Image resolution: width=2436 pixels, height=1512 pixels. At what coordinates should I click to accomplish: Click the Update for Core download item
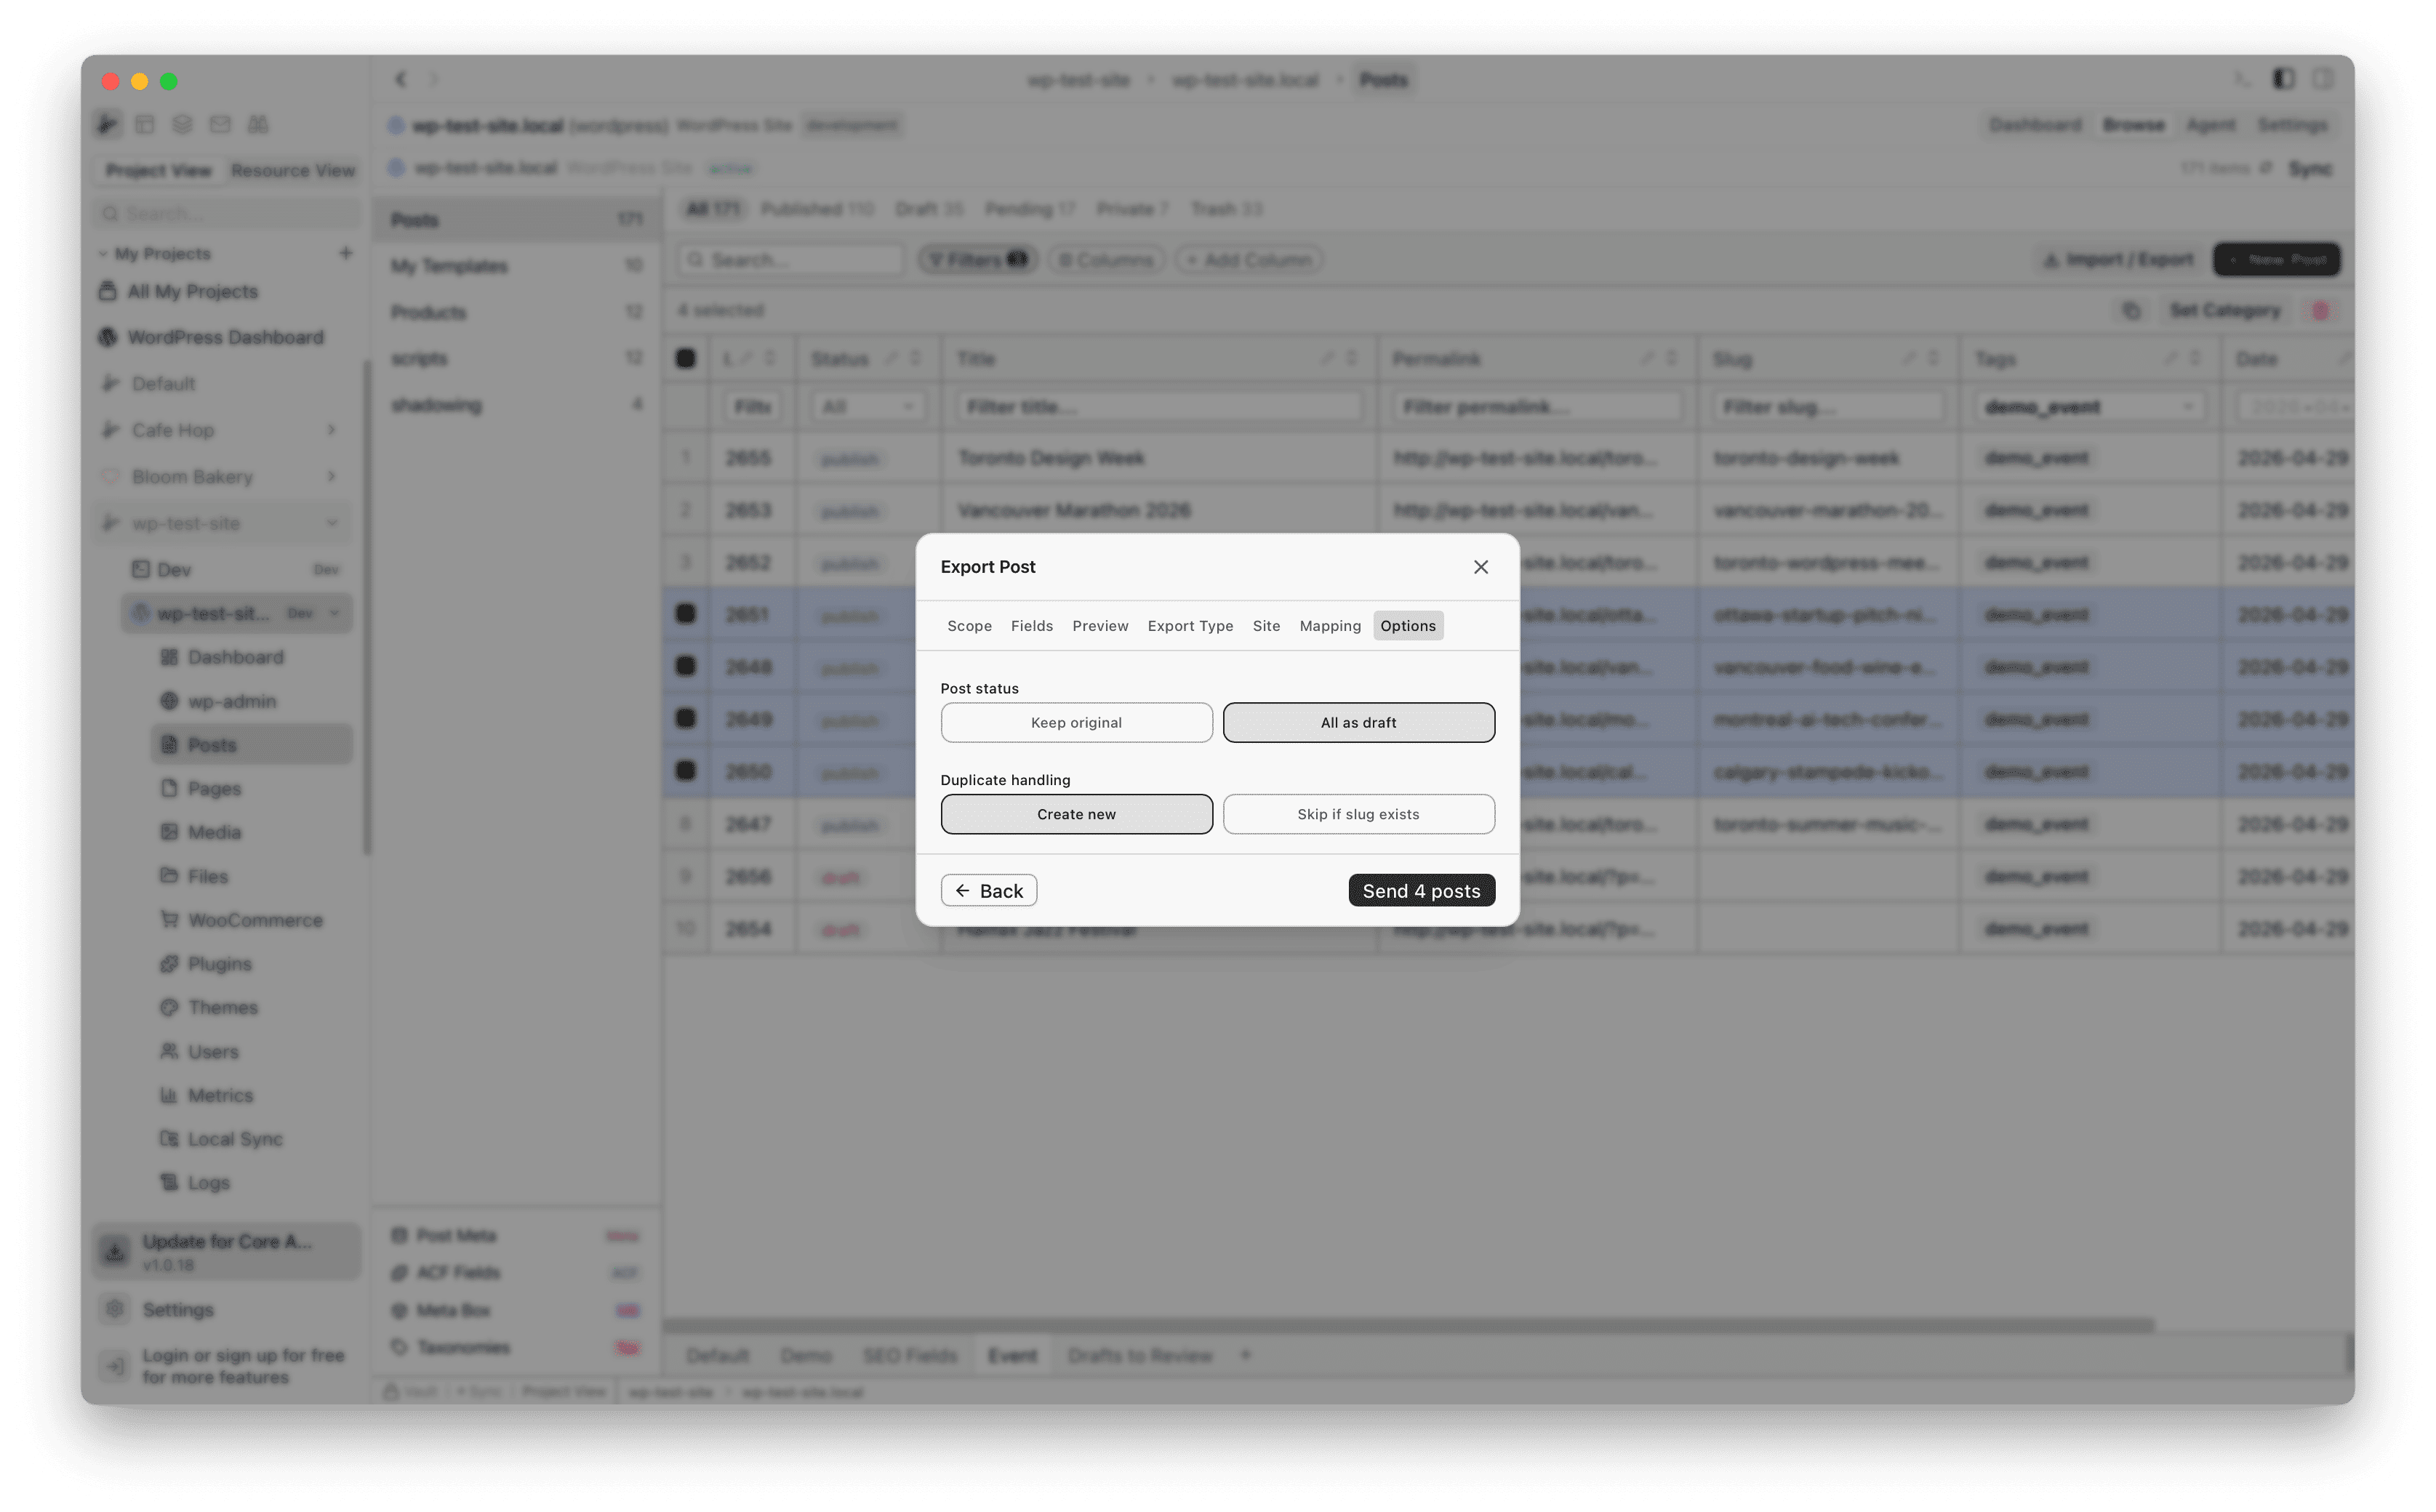[226, 1251]
